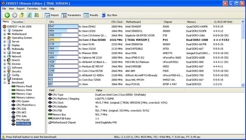This screenshot has height=140, width=246.
Task: Open the Report menu
Action: tap(21, 9)
